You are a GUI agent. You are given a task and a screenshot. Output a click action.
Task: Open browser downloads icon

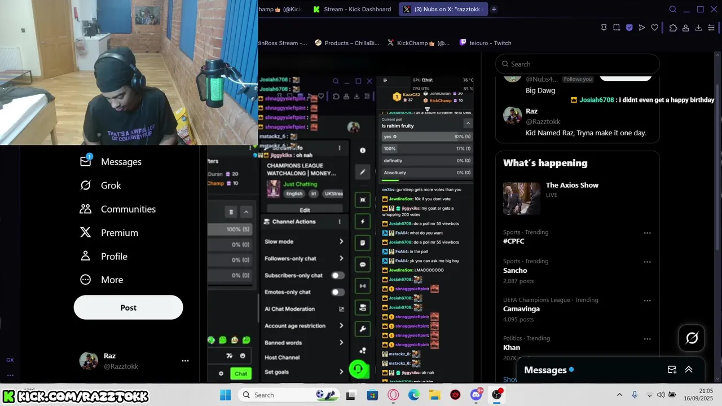coord(698,28)
